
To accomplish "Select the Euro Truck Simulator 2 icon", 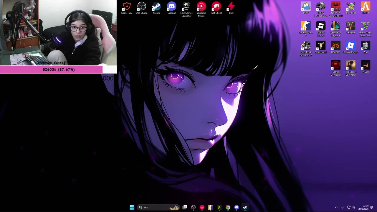I will 306,49.
